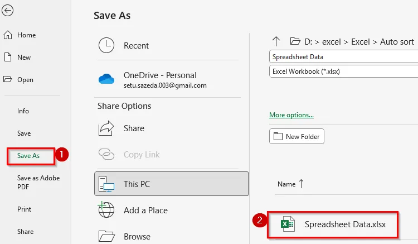Click the Add a Place globe icon
418x244 pixels.
[x=106, y=209]
